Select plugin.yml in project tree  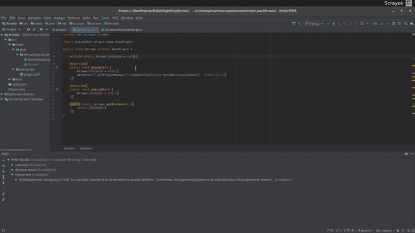(x=30, y=74)
